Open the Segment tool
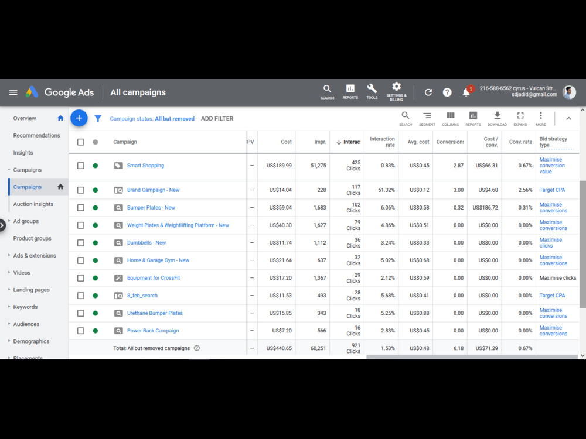The image size is (586, 439). coord(427,119)
